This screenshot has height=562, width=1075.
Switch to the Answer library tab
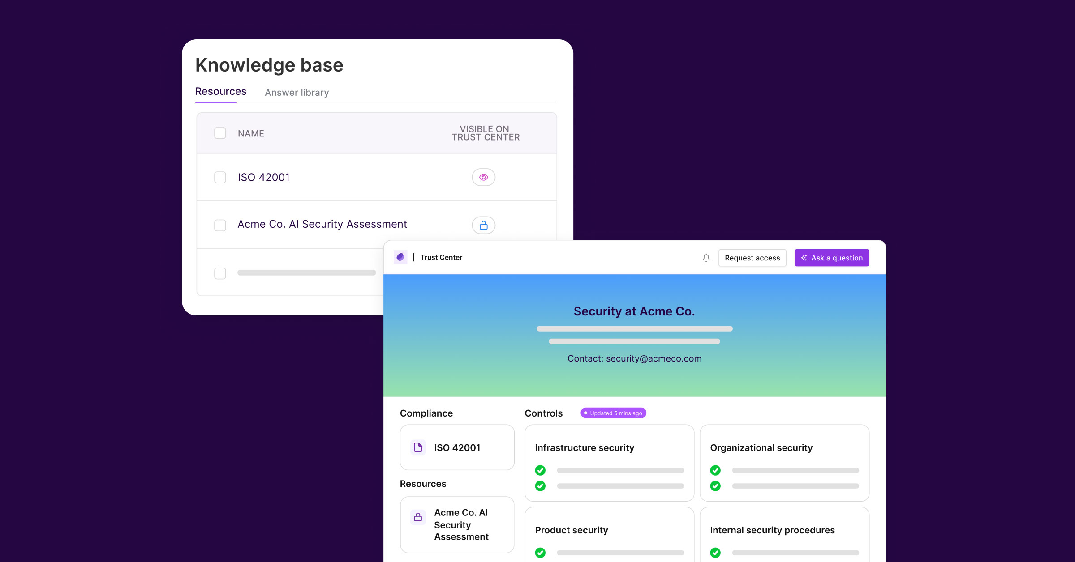click(x=297, y=93)
